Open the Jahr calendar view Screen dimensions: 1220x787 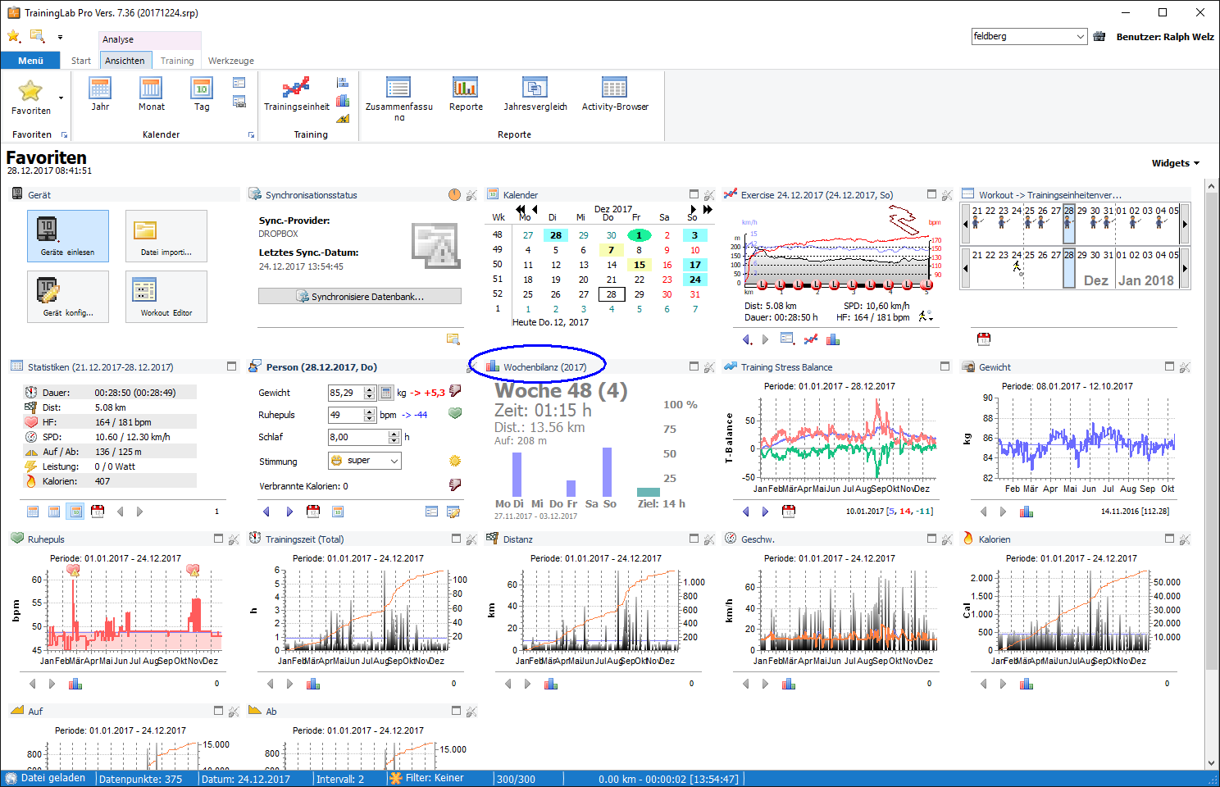(100, 94)
